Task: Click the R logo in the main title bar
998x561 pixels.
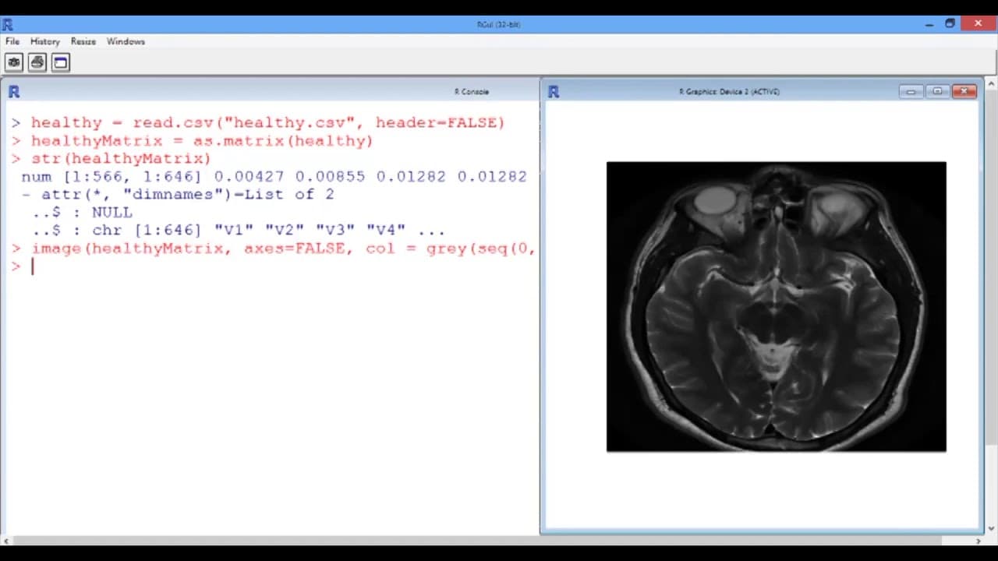Action: 8,24
